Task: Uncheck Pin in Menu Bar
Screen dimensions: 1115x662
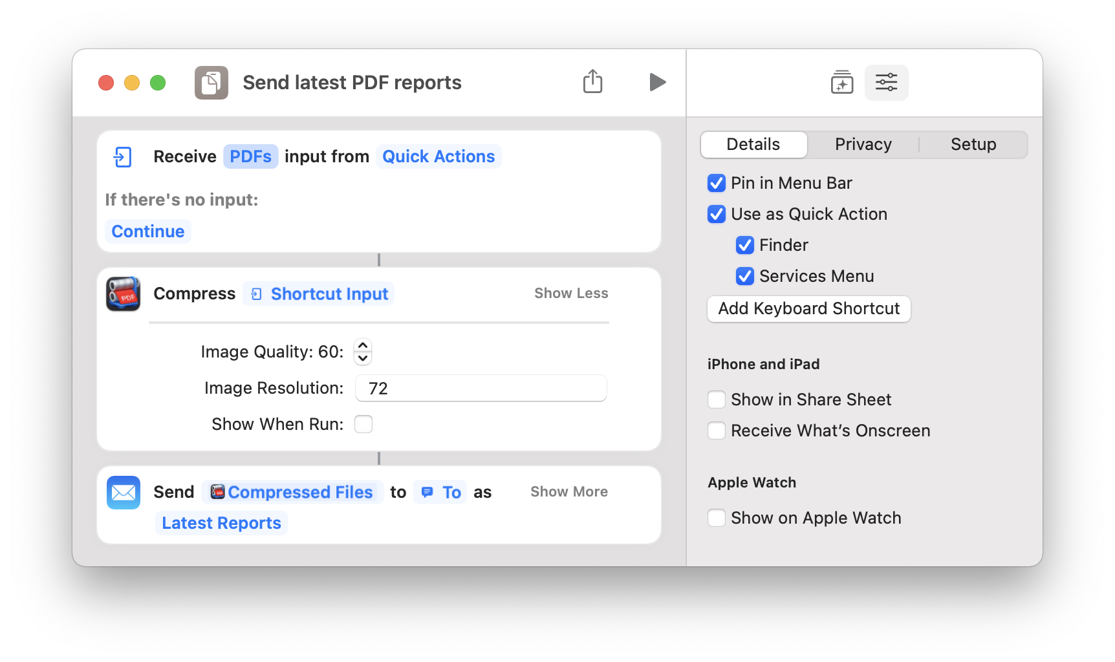Action: 717,184
